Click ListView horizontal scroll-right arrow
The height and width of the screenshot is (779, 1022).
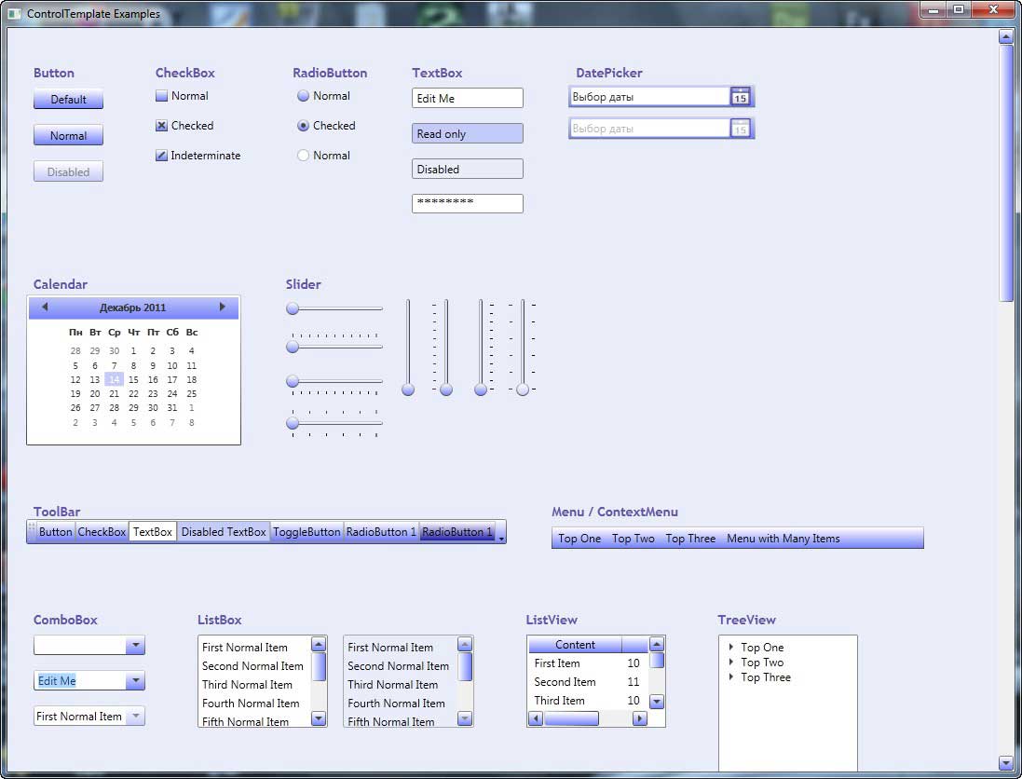(640, 718)
